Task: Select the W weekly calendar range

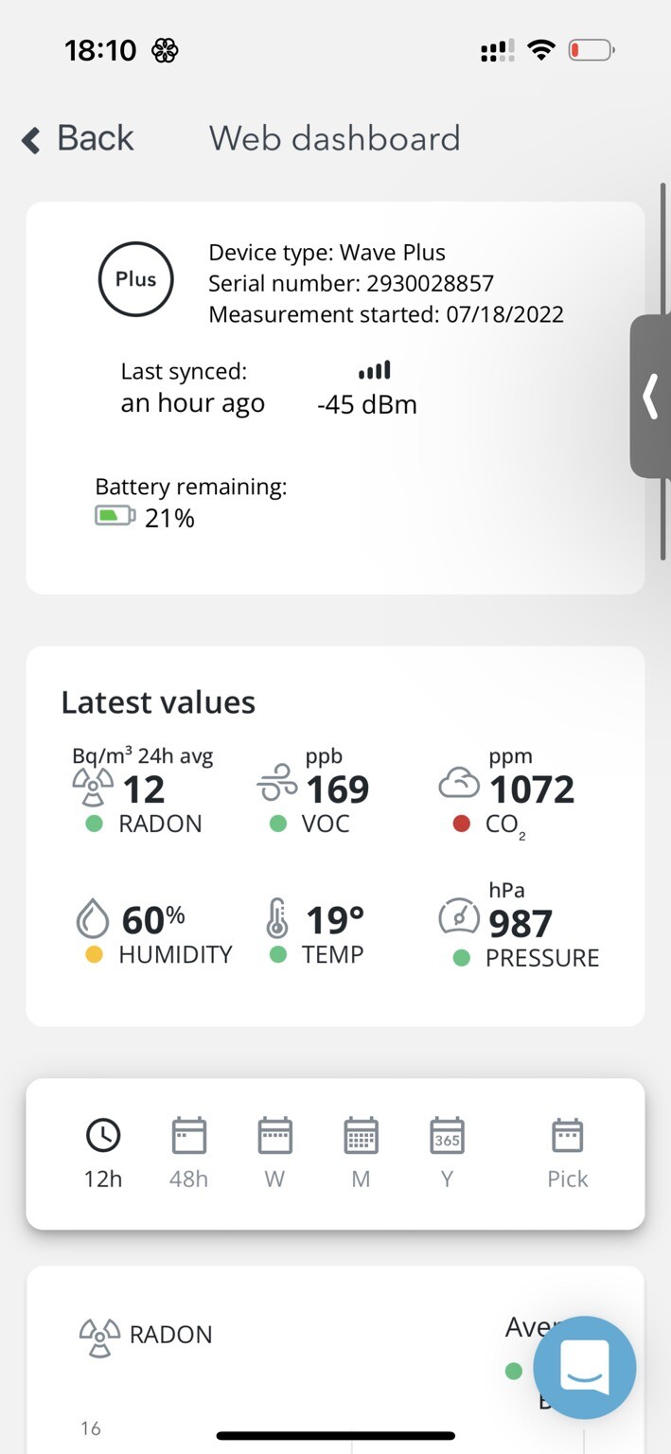Action: tap(275, 1152)
